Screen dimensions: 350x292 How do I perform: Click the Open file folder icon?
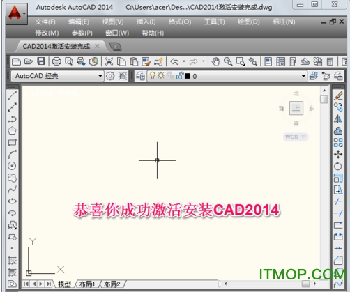click(29, 61)
